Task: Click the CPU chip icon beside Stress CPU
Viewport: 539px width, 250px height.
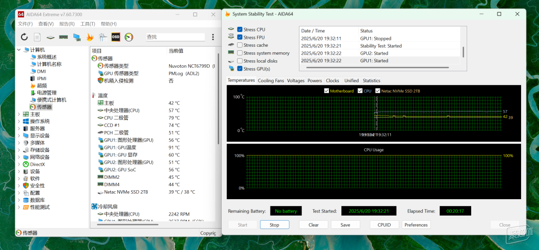Action: tap(231, 29)
